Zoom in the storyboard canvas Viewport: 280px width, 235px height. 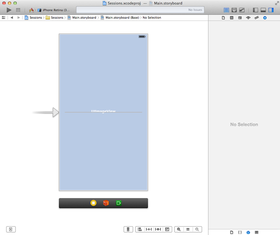(197, 229)
